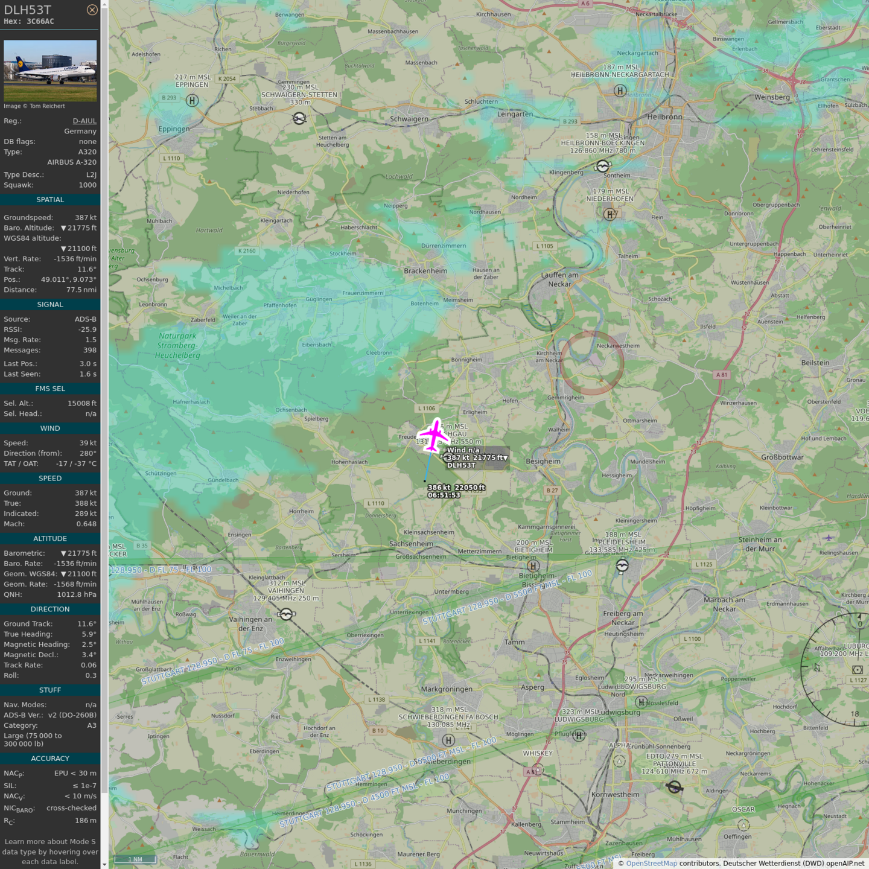Open the D-AIUL registration link
The height and width of the screenshot is (869, 869).
(x=84, y=121)
